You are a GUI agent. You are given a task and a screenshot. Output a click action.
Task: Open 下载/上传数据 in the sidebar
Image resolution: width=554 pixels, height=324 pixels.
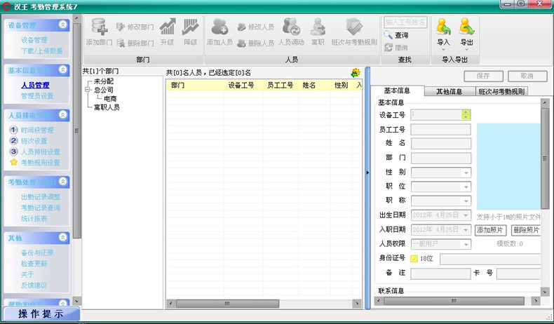tap(41, 51)
